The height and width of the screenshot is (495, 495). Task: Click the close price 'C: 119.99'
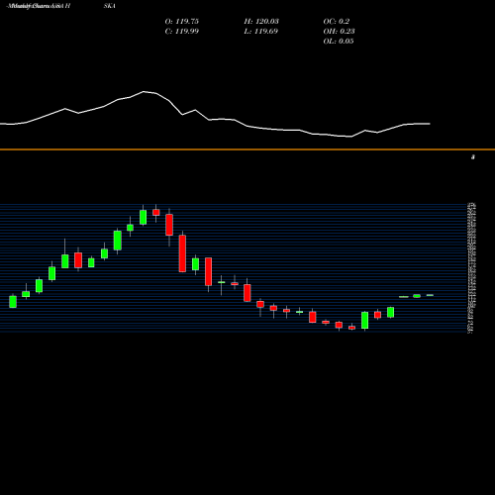tap(181, 32)
